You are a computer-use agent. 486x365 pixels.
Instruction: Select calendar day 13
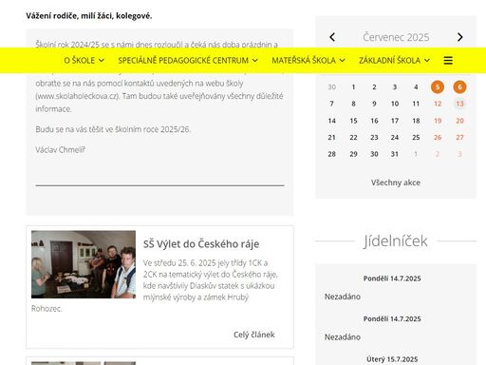tap(459, 104)
